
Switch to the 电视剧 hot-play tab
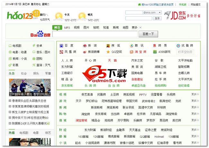pyautogui.click(x=24, y=133)
